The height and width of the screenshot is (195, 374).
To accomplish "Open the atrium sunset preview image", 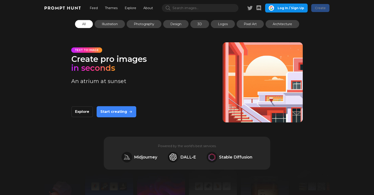I will (x=263, y=82).
